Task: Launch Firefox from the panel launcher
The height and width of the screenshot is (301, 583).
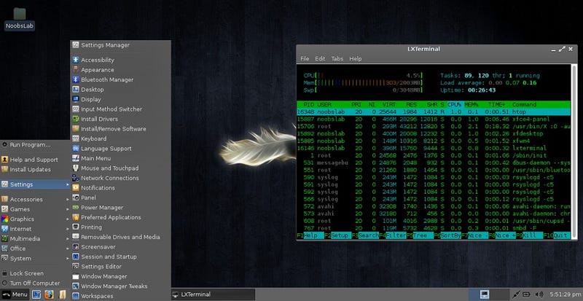Action: [x=49, y=294]
